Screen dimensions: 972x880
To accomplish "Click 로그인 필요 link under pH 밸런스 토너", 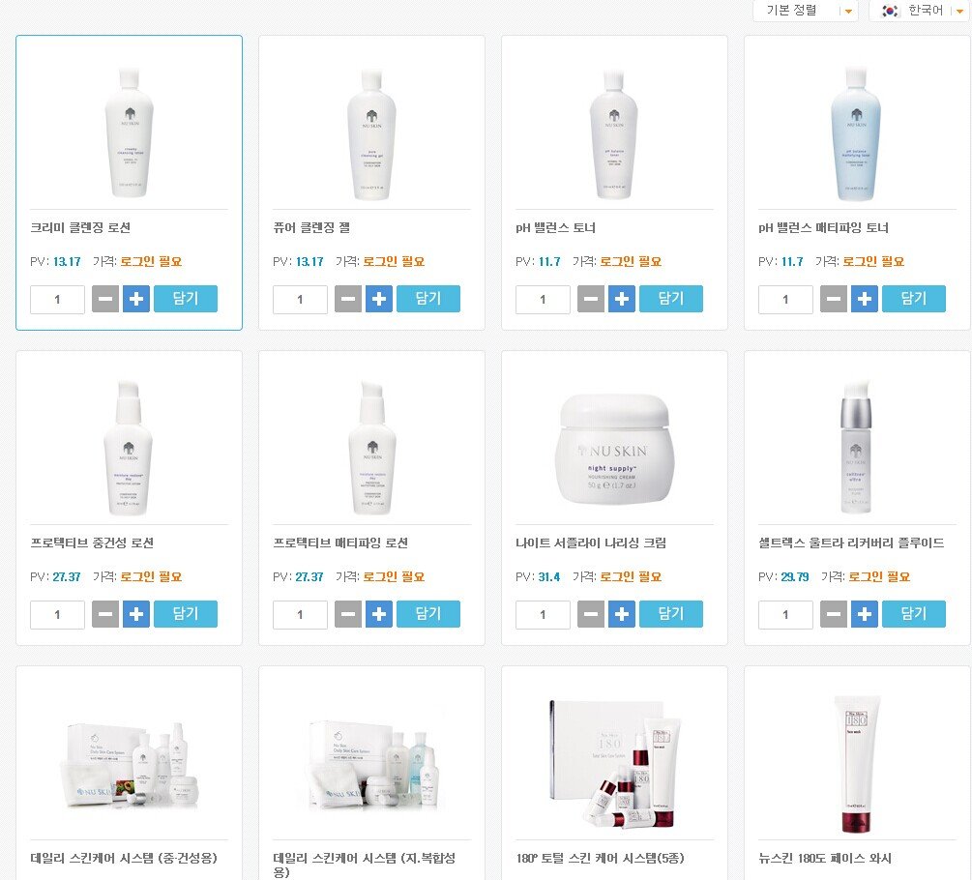I will click(x=631, y=261).
